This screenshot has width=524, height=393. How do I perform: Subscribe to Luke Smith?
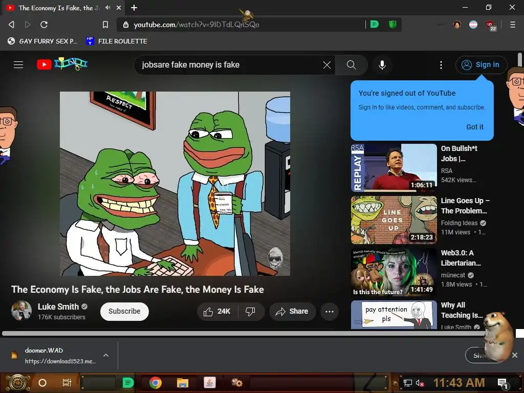pos(124,311)
